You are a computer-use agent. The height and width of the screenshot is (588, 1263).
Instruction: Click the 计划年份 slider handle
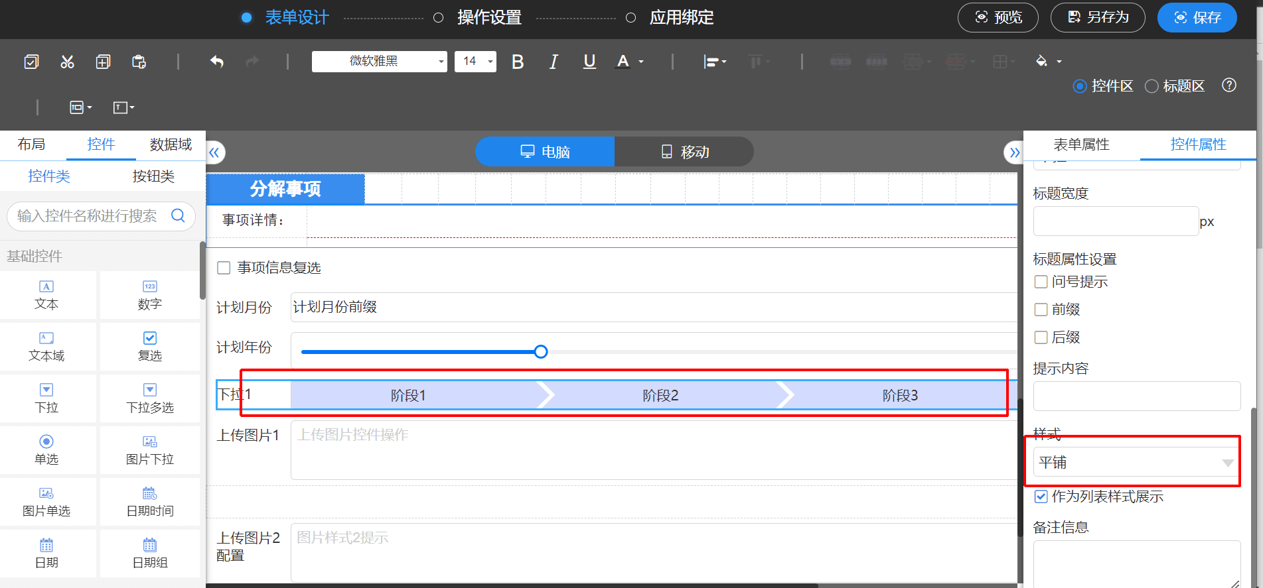(541, 351)
